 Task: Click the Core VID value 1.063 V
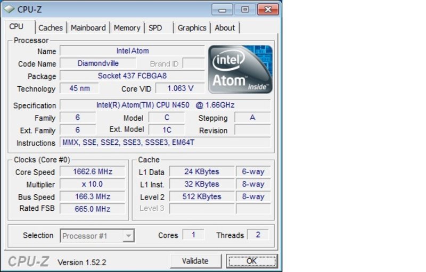click(x=180, y=88)
